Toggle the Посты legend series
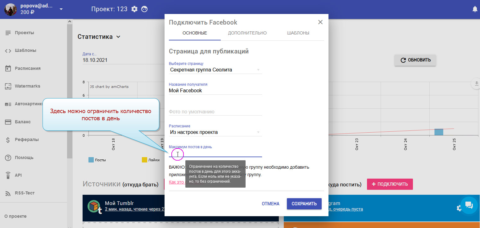480x228 pixels. click(97, 160)
